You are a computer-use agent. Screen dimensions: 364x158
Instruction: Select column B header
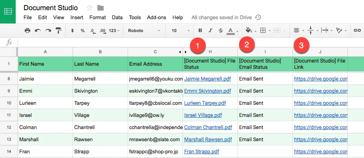[100, 52]
